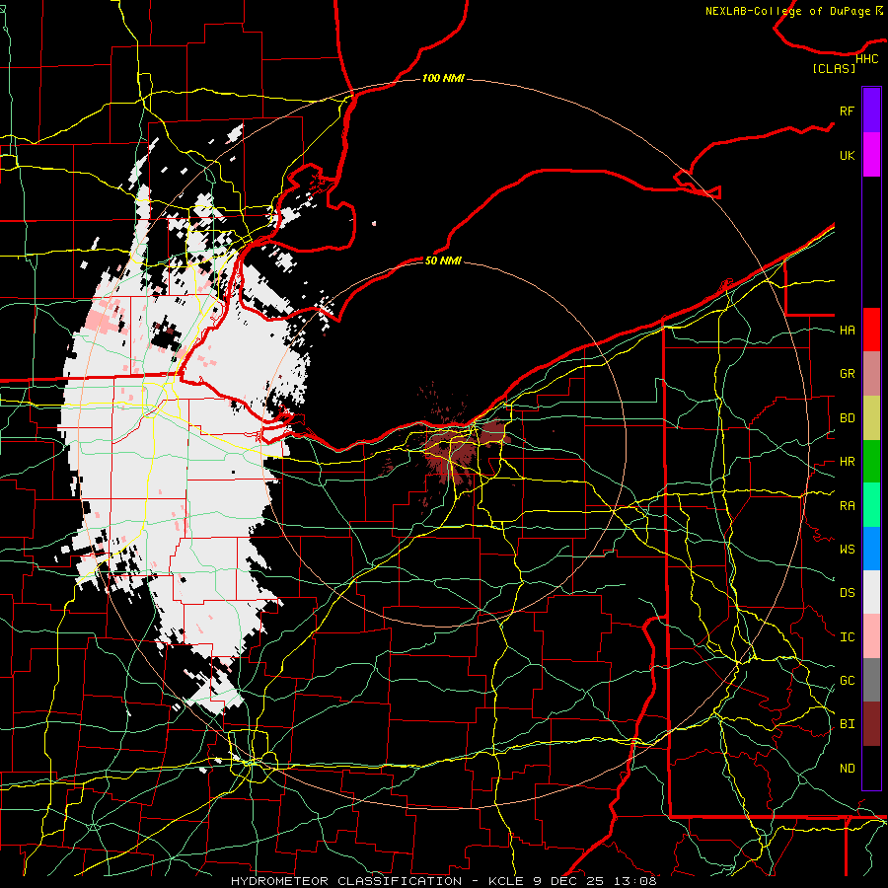The height and width of the screenshot is (888, 888).
Task: Click the Hydrometeor Classification KCLE caption
Action: tap(443, 881)
